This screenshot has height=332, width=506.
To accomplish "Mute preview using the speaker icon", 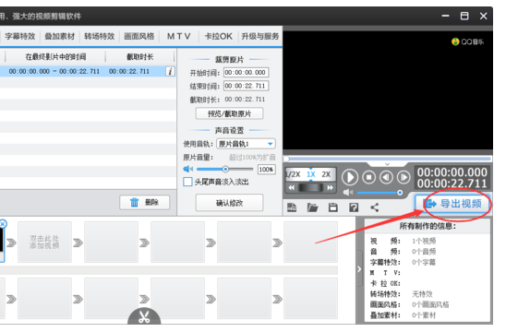I will (348, 193).
